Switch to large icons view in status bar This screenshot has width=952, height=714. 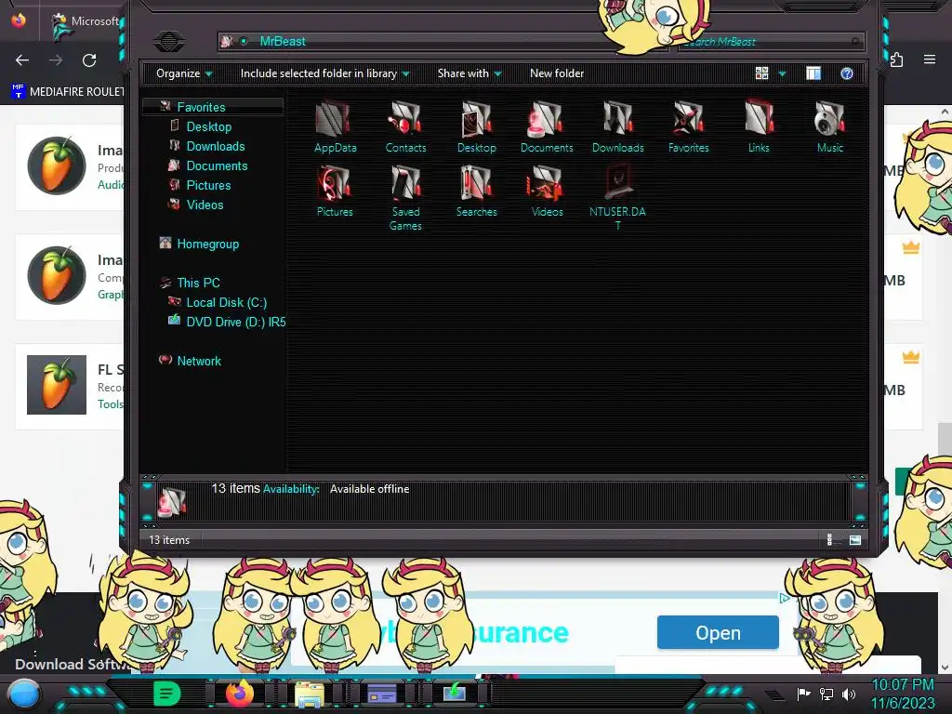click(x=855, y=540)
